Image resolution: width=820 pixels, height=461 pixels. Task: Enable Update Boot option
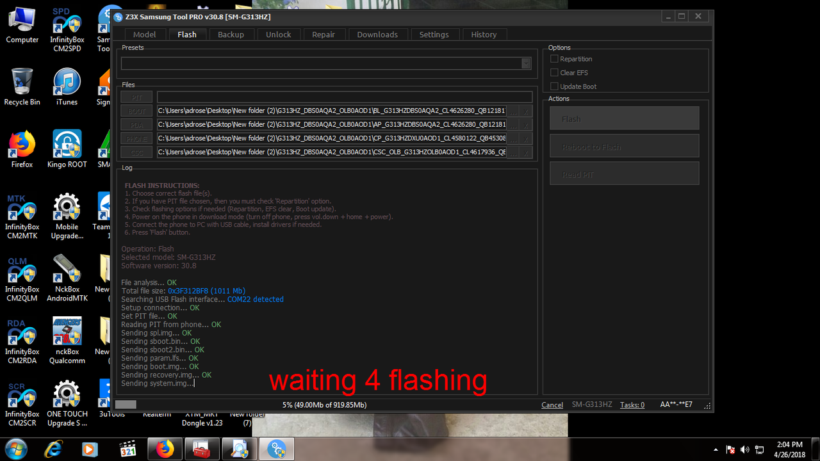click(x=553, y=86)
